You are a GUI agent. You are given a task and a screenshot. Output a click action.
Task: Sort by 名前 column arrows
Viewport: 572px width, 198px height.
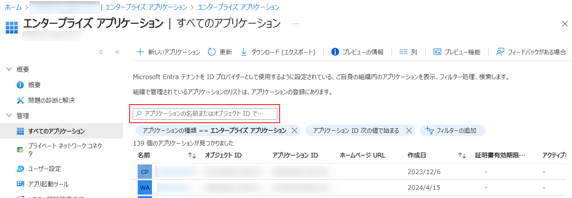tap(192, 156)
